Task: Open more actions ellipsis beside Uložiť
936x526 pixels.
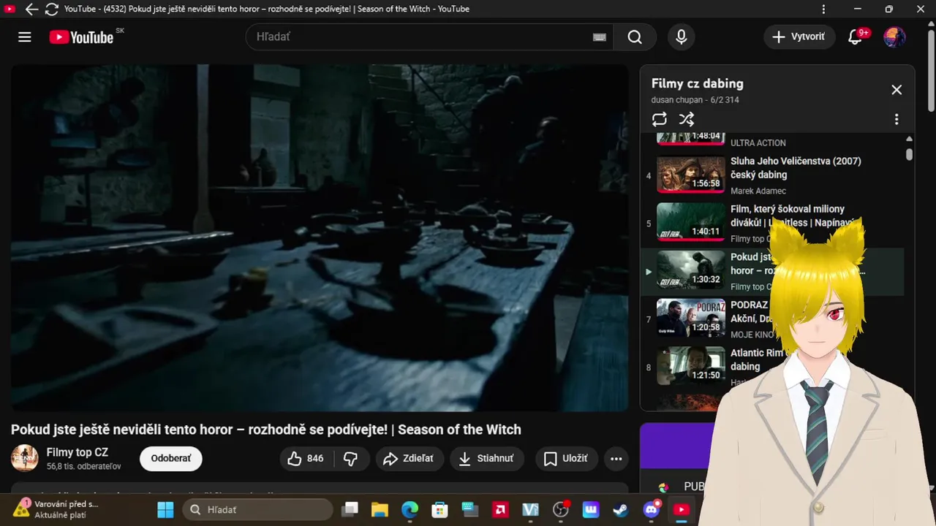Action: [616, 459]
